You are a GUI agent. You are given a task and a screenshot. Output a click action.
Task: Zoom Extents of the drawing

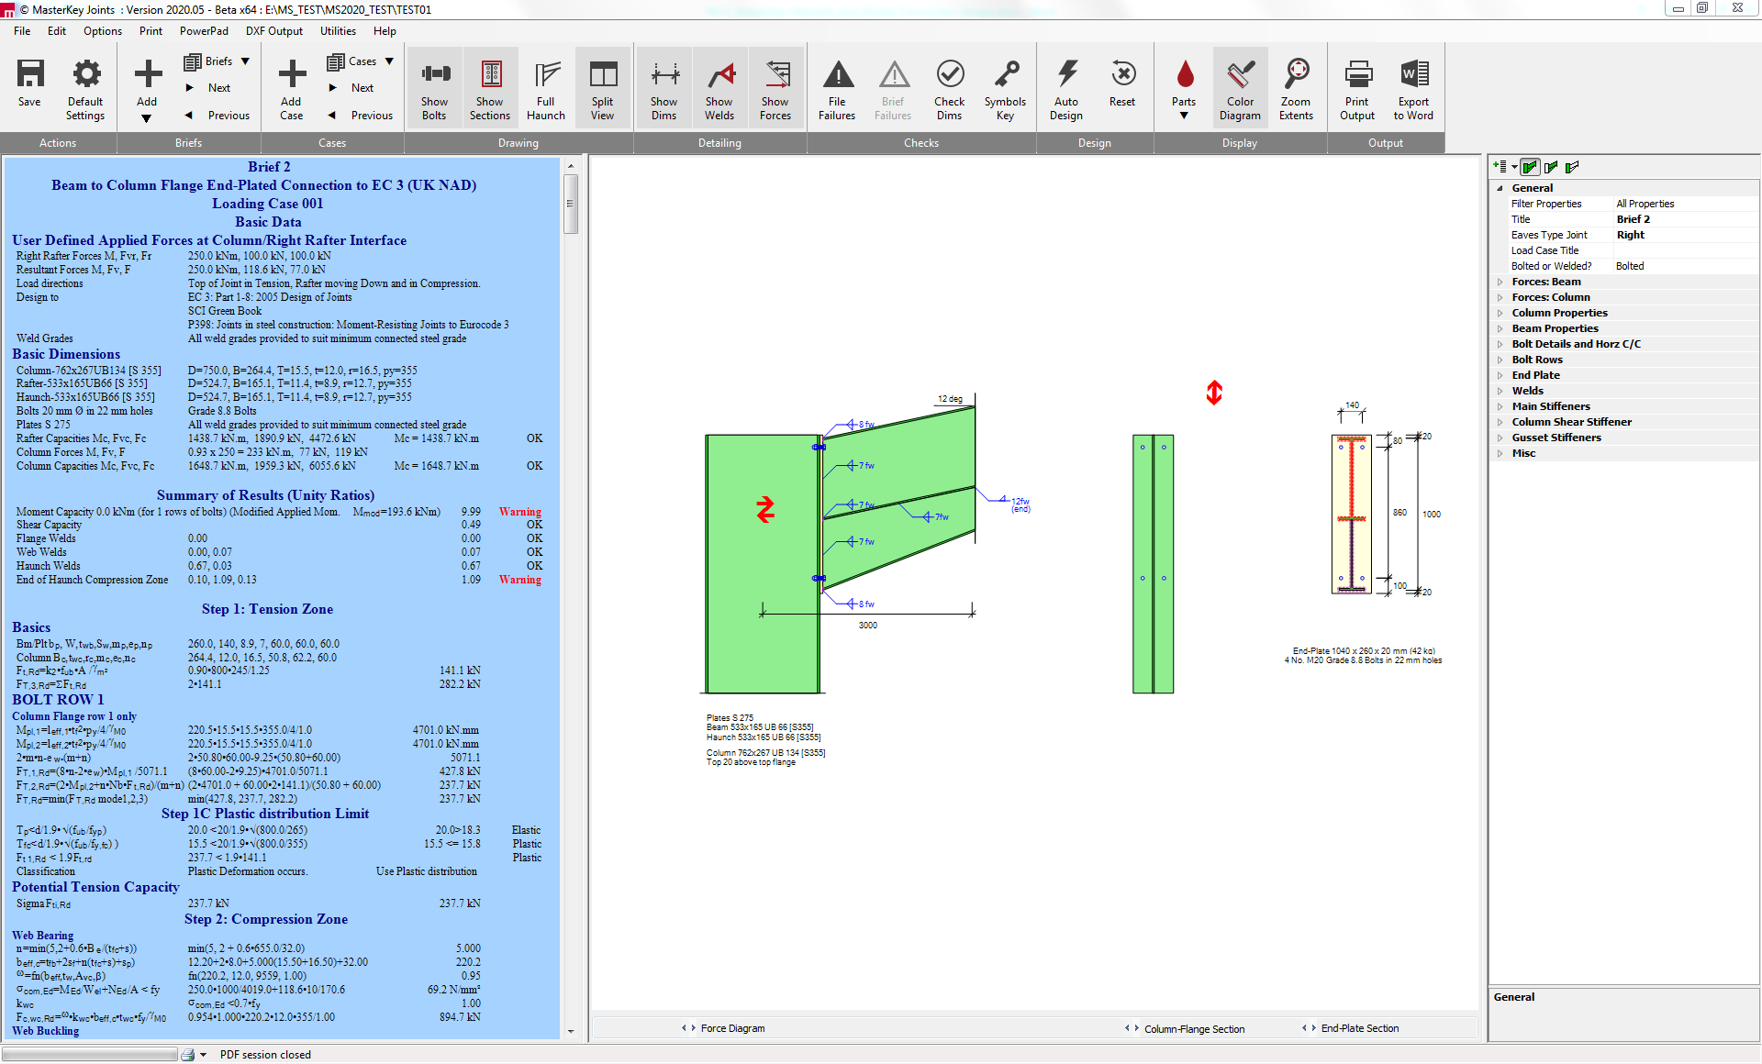(x=1296, y=89)
